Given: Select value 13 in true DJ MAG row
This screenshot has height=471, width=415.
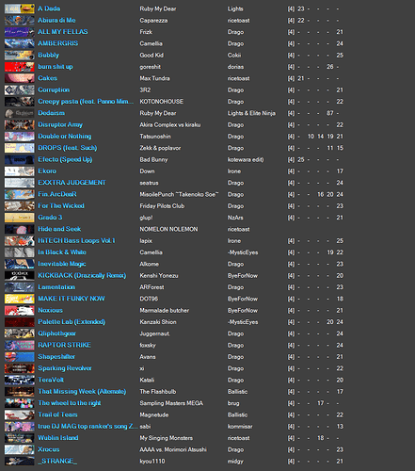Looking at the screenshot, I should (340, 427).
